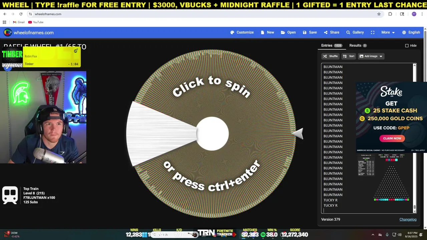Toggle fullscreen mode icon

[x=373, y=32]
